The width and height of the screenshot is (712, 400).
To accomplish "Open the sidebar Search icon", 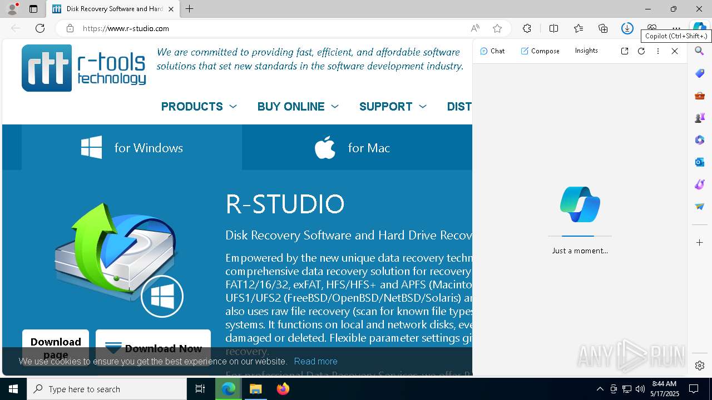I will point(700,51).
